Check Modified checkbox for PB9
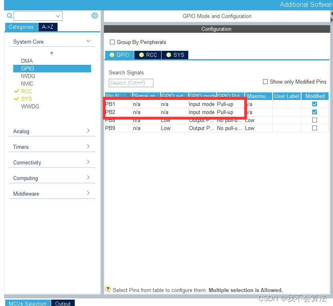The image size is (333, 306). [315, 128]
